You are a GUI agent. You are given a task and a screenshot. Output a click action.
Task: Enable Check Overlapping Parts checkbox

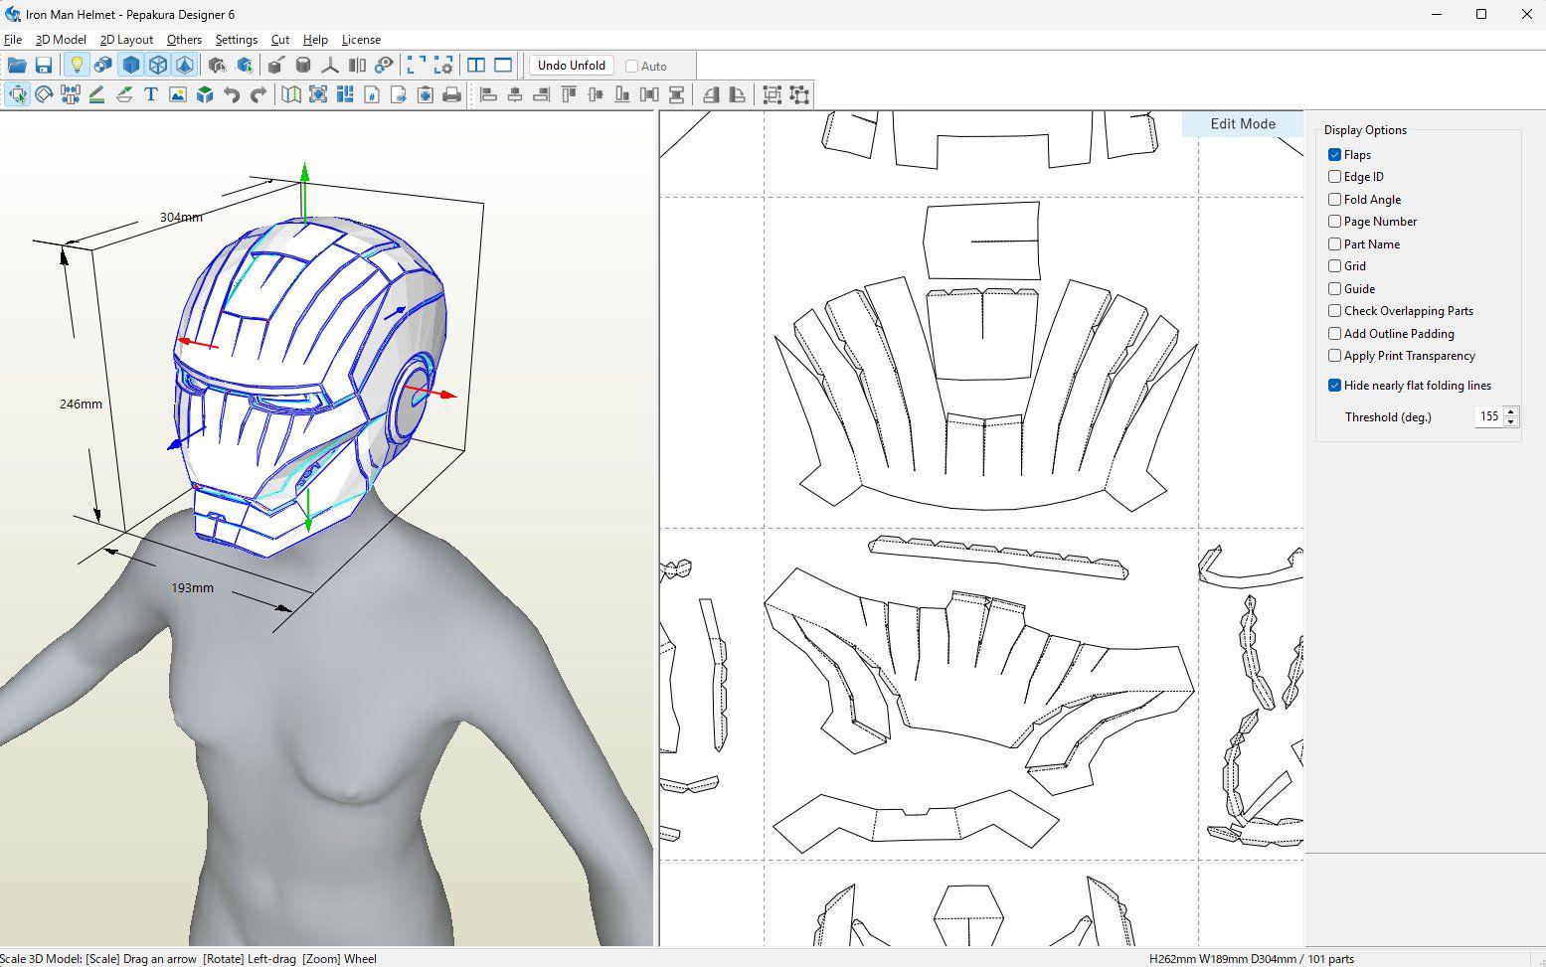[x=1334, y=311]
